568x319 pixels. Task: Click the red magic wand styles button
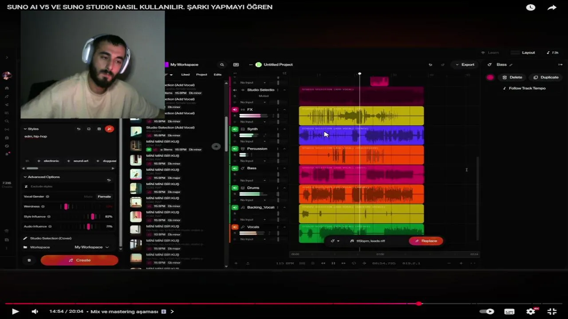coord(109,129)
